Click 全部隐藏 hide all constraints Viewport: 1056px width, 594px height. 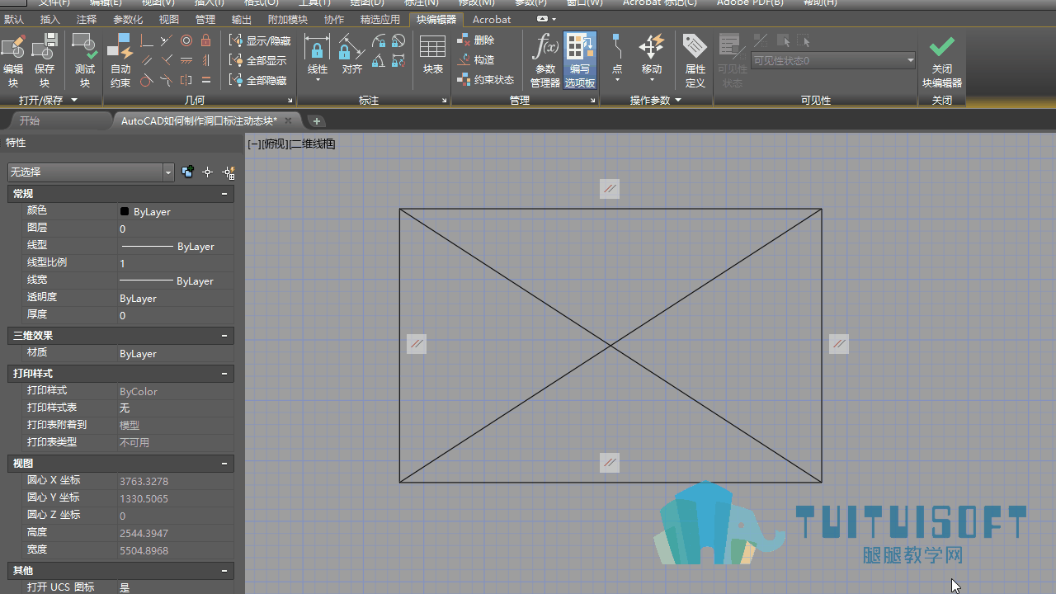tap(259, 80)
